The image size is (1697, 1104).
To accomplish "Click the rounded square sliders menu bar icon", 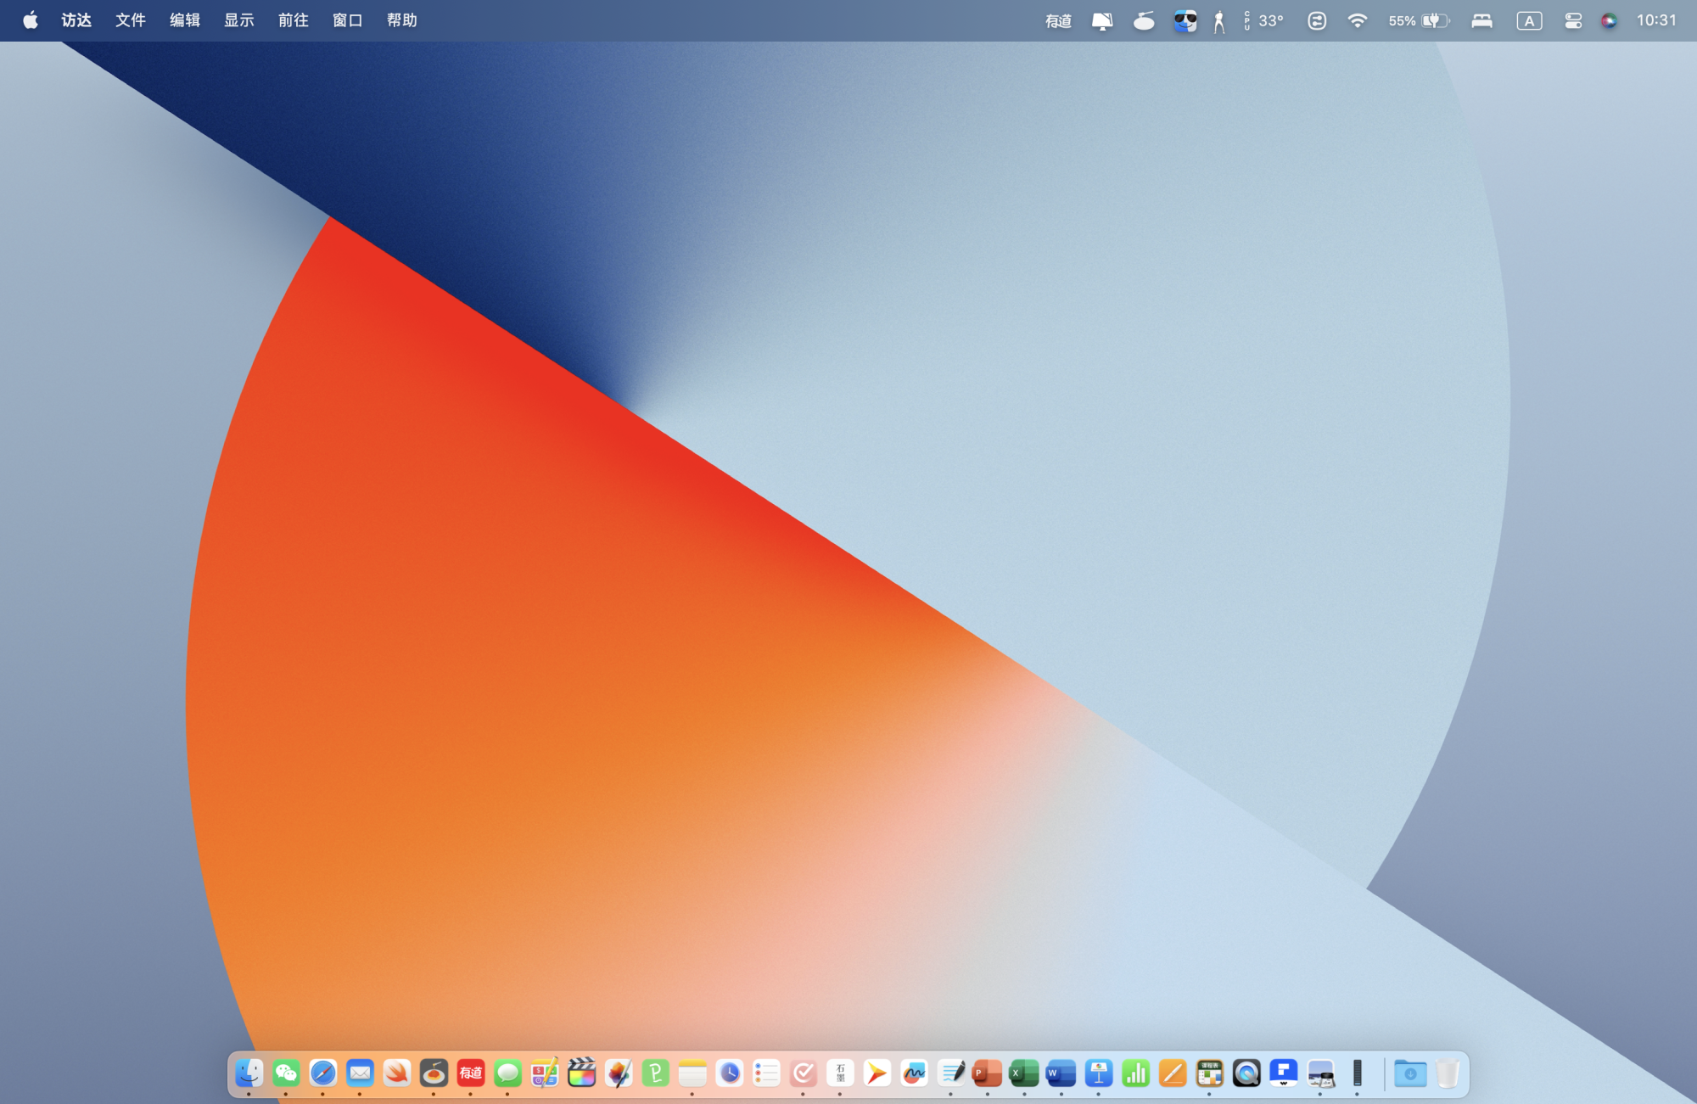I will tap(1317, 21).
